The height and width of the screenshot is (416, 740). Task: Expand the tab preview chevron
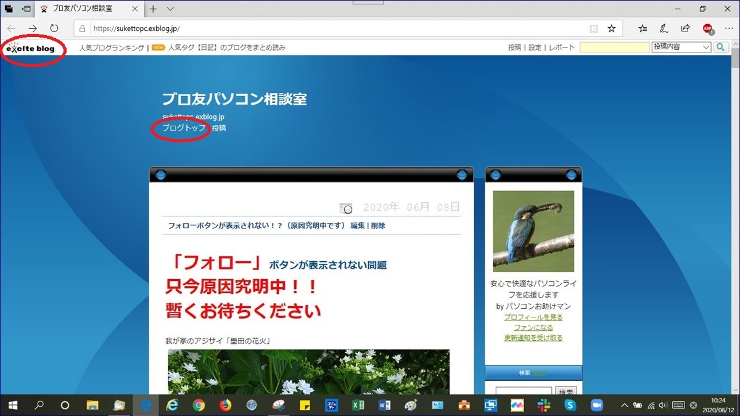171,9
